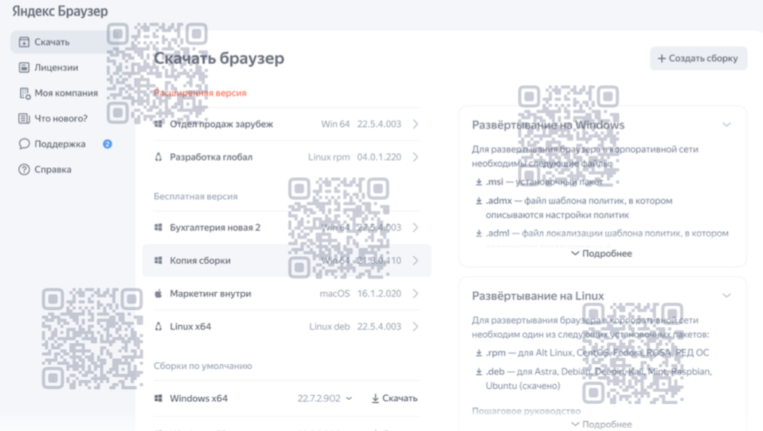Open Поддержка in sidebar
763x431 pixels.
pos(60,144)
